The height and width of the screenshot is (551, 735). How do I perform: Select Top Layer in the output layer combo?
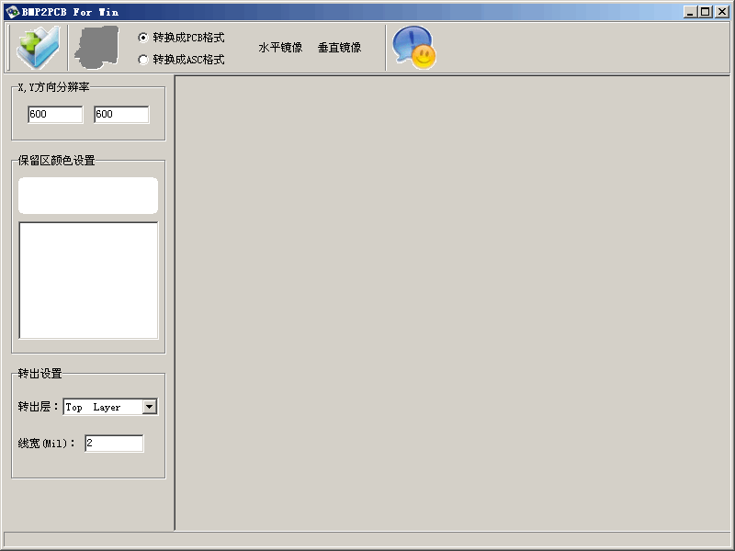(101, 406)
